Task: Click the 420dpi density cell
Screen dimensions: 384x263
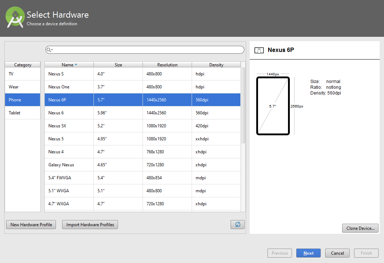Action: click(x=216, y=126)
